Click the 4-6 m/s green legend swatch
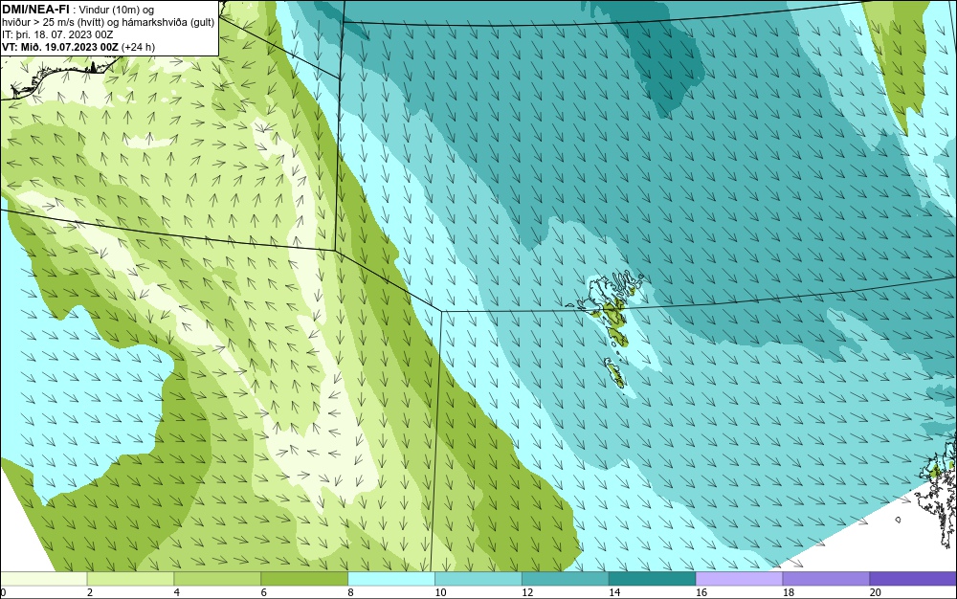957x599 pixels. (x=217, y=578)
